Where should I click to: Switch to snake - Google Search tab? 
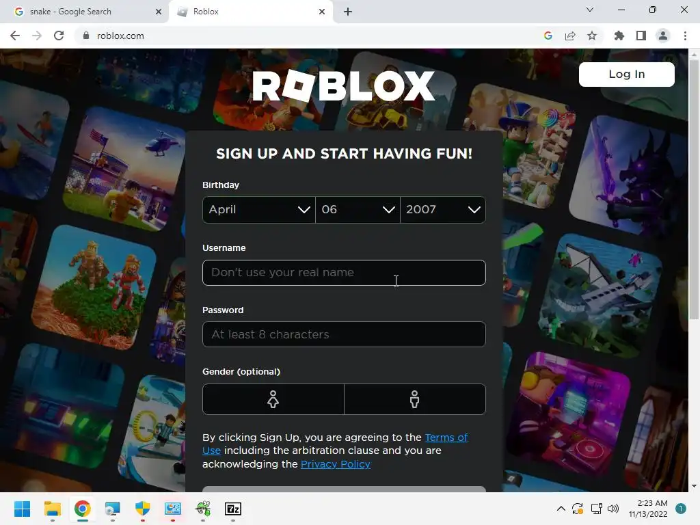point(84,12)
